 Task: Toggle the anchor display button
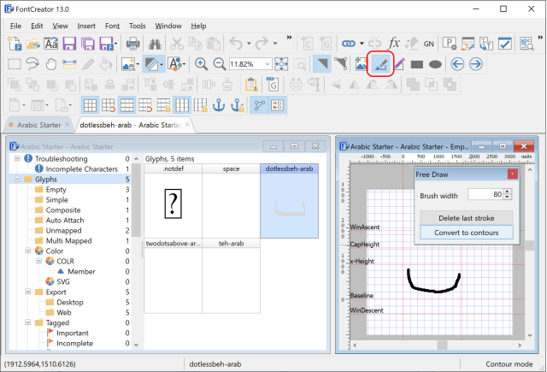220,104
